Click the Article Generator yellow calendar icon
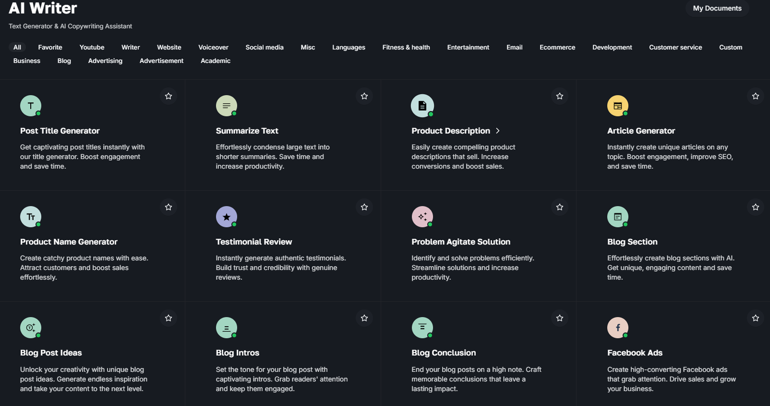Screen dimensions: 770x406 click(617, 106)
